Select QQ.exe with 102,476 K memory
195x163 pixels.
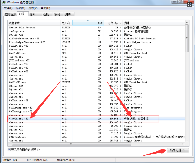click(96, 35)
